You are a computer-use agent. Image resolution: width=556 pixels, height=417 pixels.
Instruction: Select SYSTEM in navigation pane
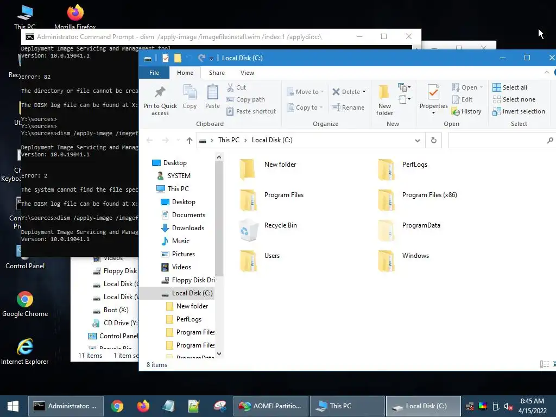pos(173,176)
